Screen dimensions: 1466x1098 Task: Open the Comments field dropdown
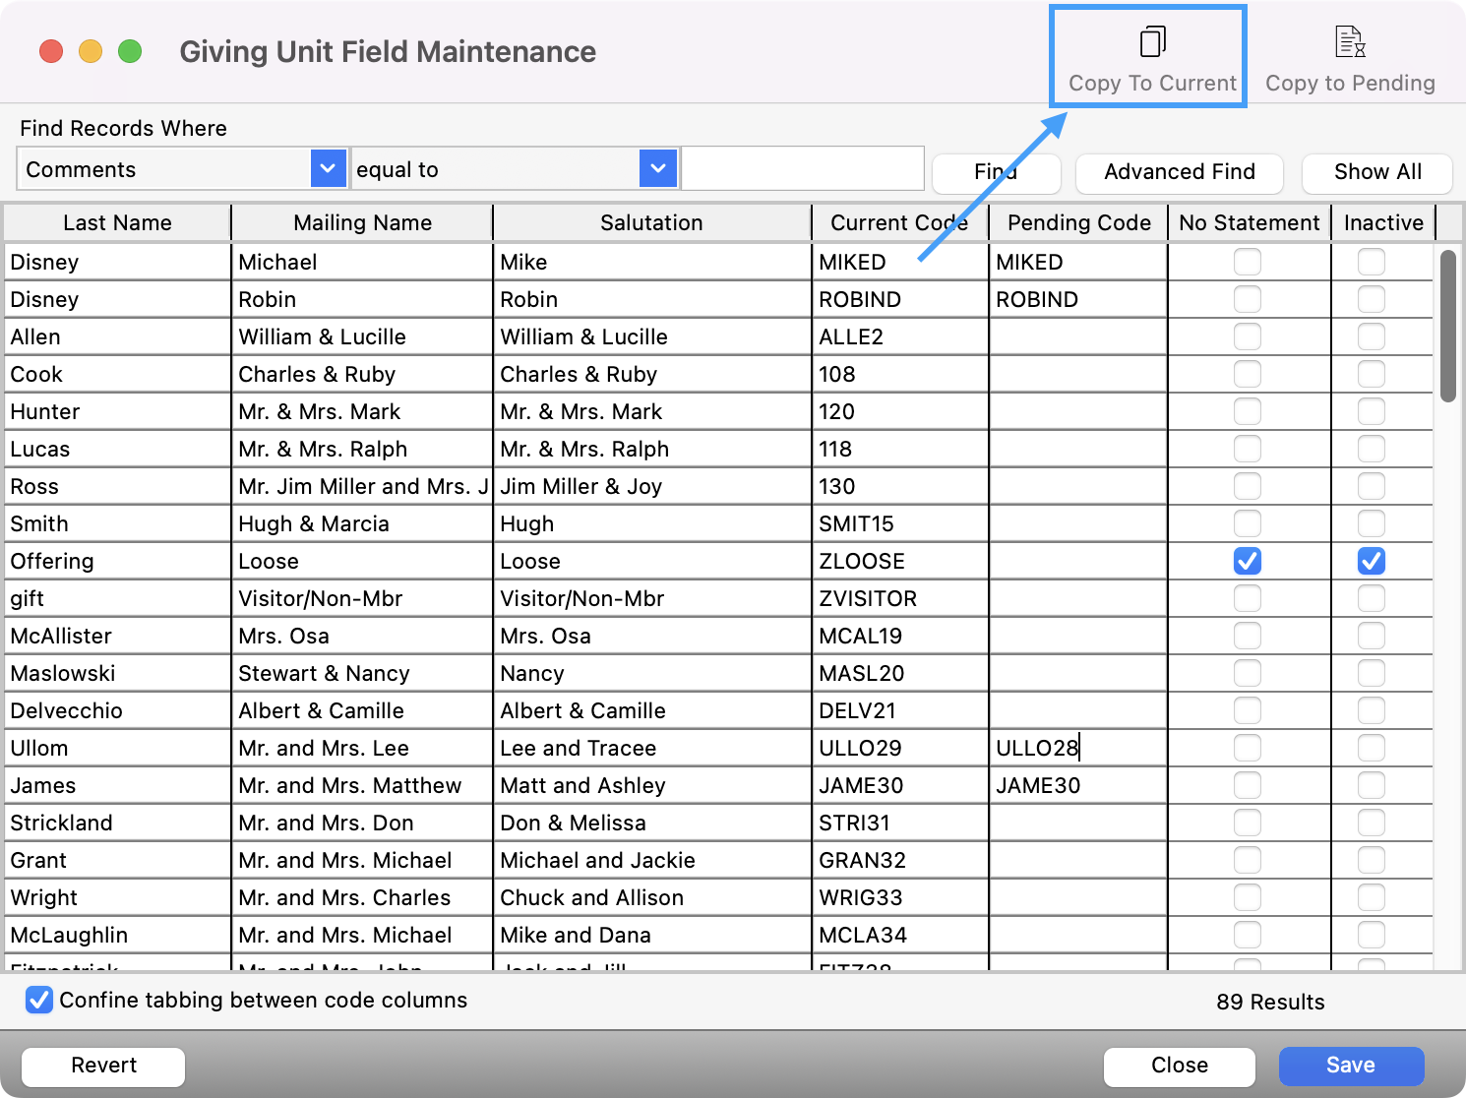pyautogui.click(x=328, y=169)
